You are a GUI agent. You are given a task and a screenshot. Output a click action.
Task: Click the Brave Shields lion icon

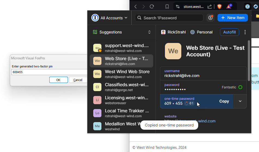219,7
